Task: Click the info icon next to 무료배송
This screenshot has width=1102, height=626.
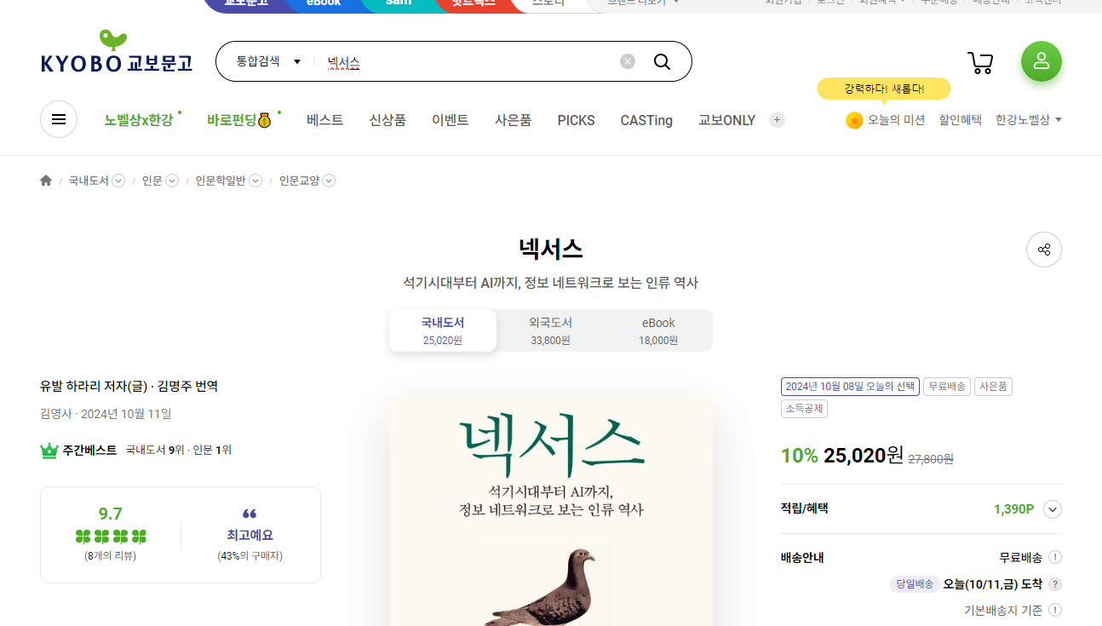Action: (1055, 557)
